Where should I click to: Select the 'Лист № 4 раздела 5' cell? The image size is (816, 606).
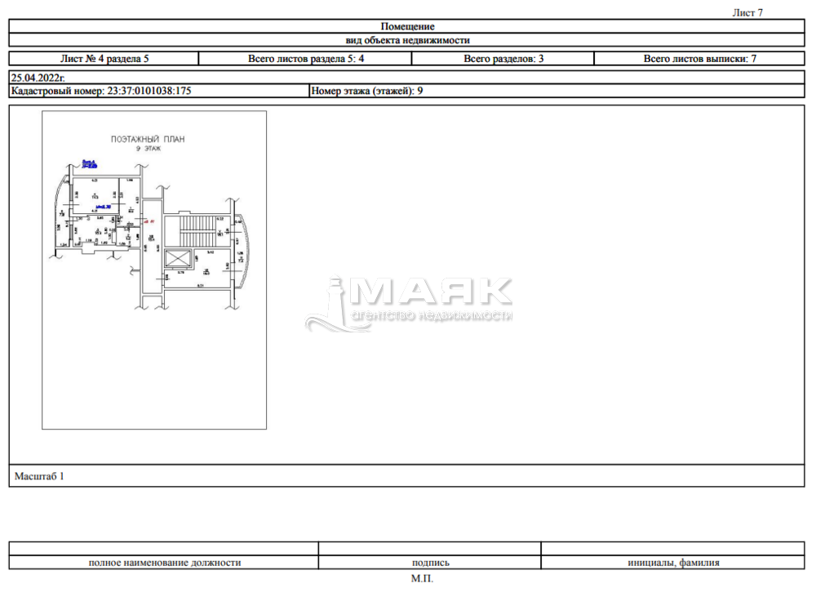[104, 59]
